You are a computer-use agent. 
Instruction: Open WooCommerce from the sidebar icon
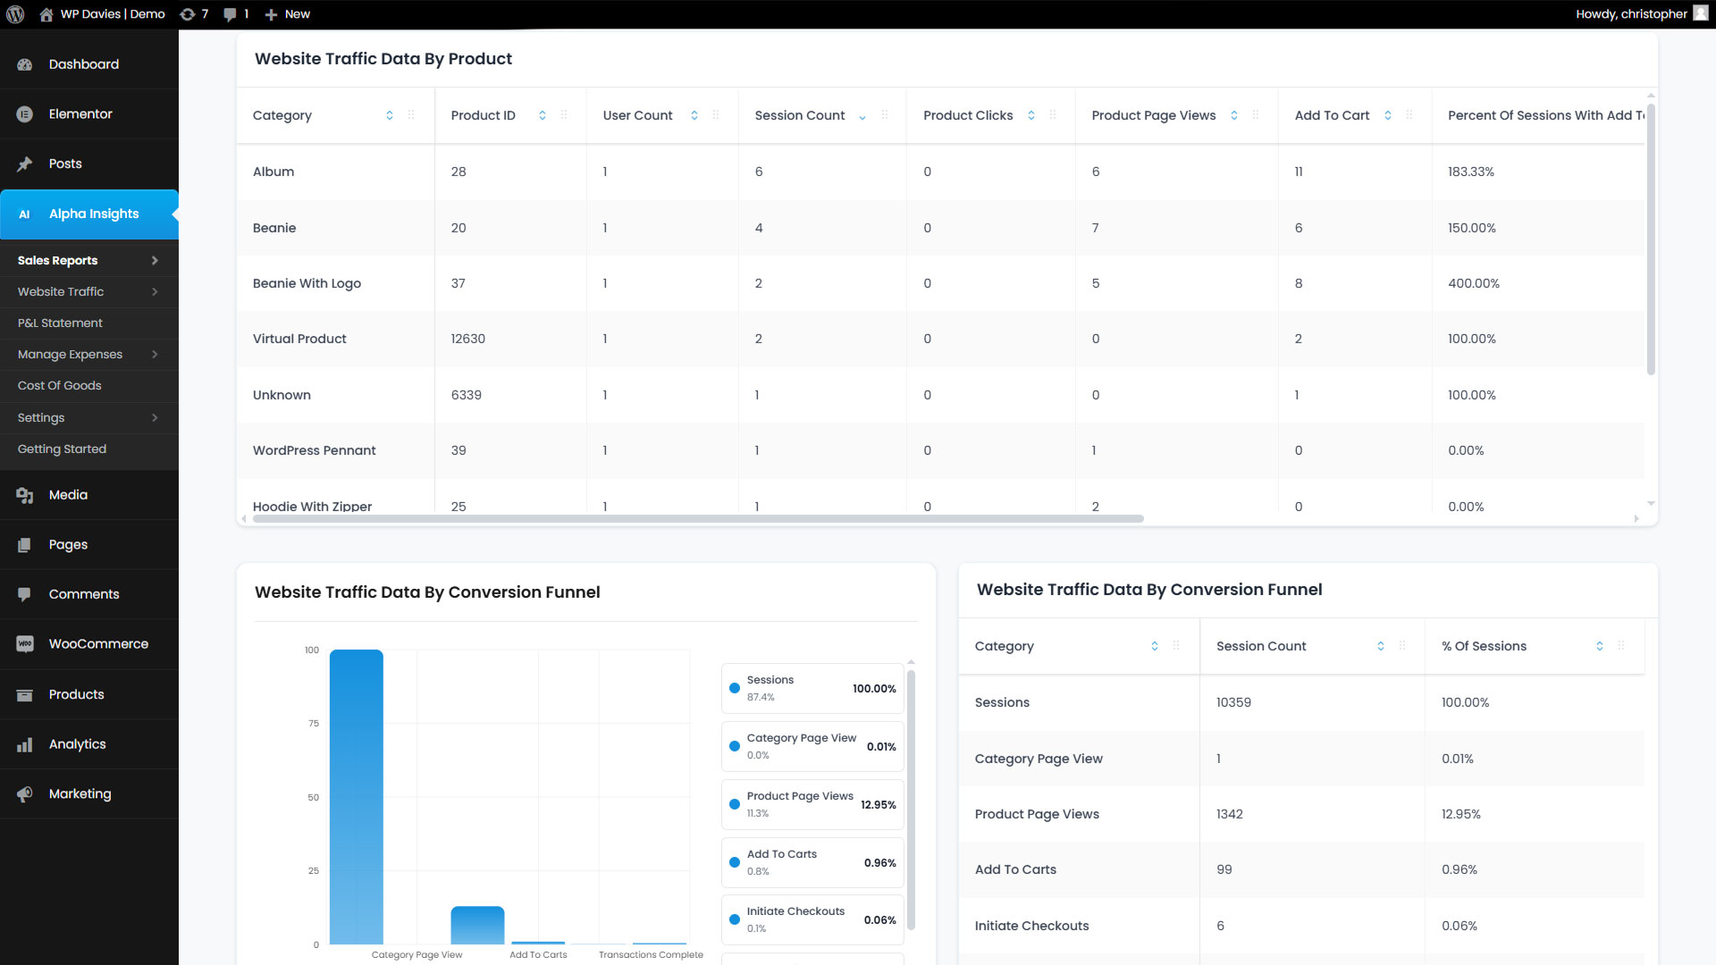point(25,644)
